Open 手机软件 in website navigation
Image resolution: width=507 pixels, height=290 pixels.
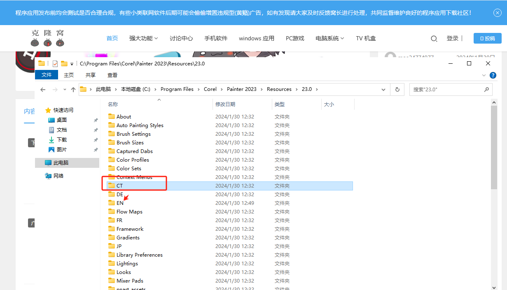point(216,38)
